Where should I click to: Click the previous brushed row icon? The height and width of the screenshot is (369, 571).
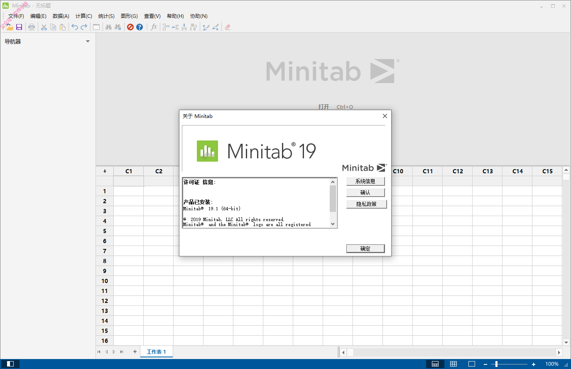206,27
